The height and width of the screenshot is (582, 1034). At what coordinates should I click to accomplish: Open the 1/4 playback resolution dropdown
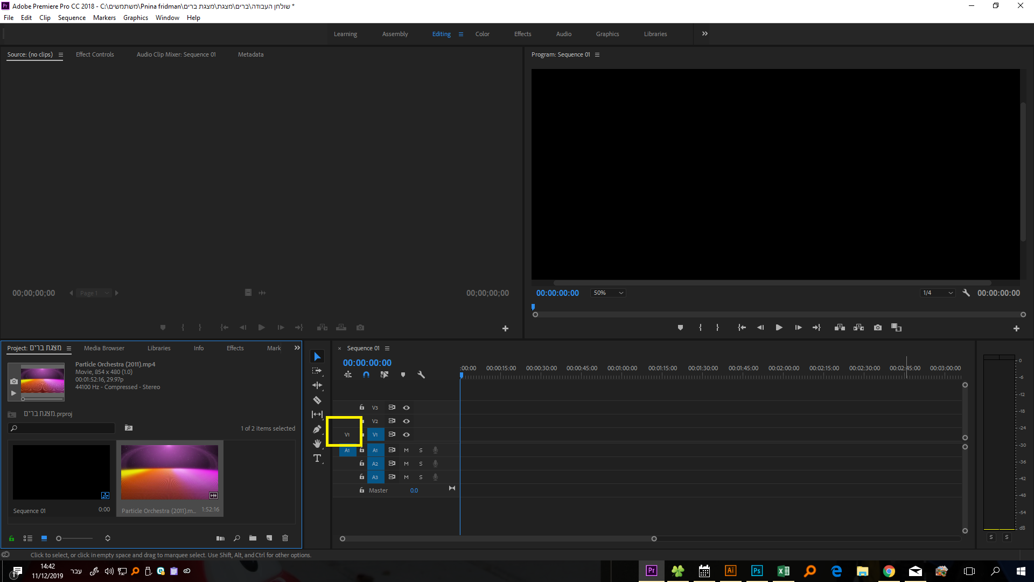938,293
